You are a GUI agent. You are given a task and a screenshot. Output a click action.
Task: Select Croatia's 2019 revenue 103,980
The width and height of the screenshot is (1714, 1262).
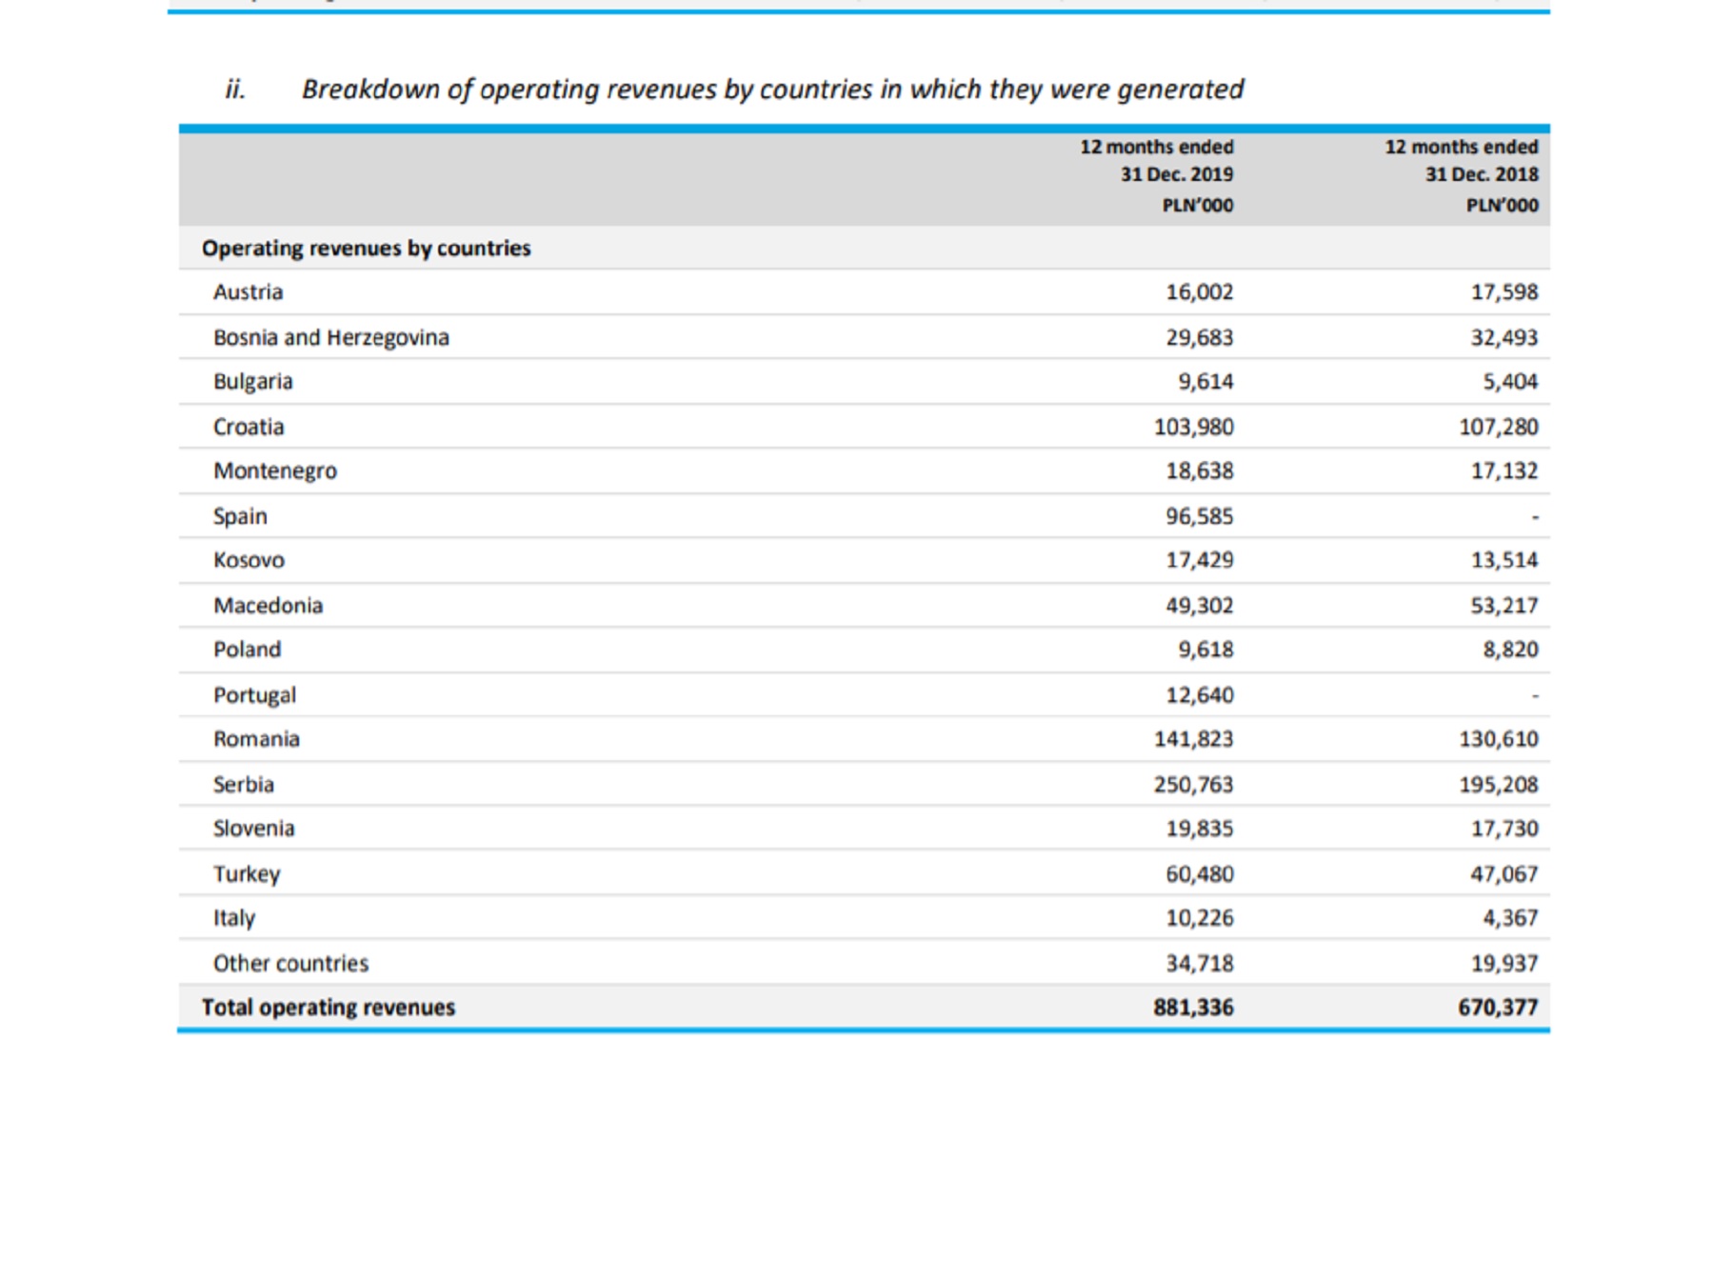tap(1193, 428)
